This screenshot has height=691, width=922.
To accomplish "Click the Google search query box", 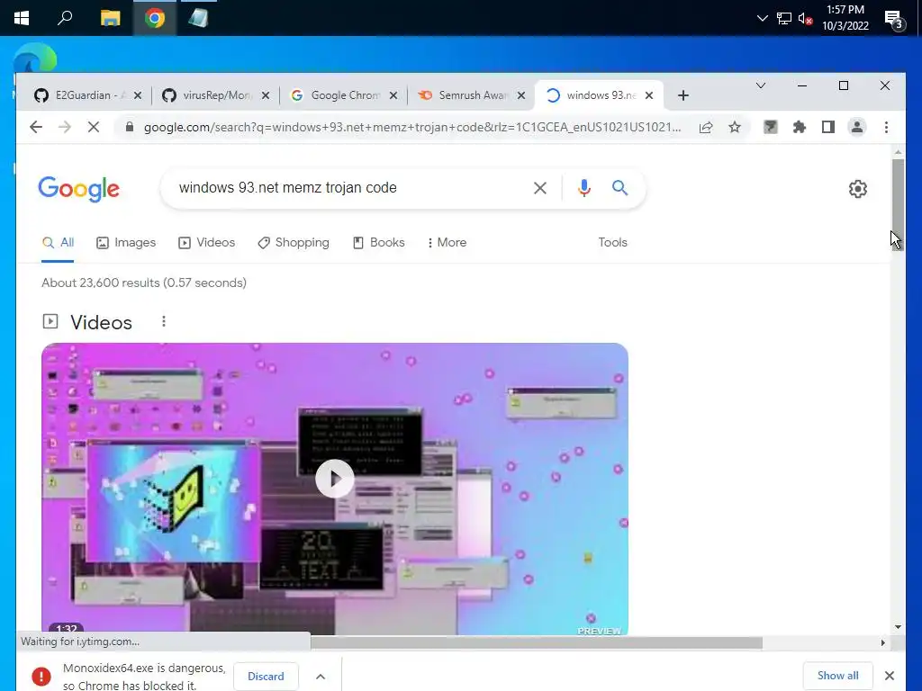I will click(x=347, y=188).
